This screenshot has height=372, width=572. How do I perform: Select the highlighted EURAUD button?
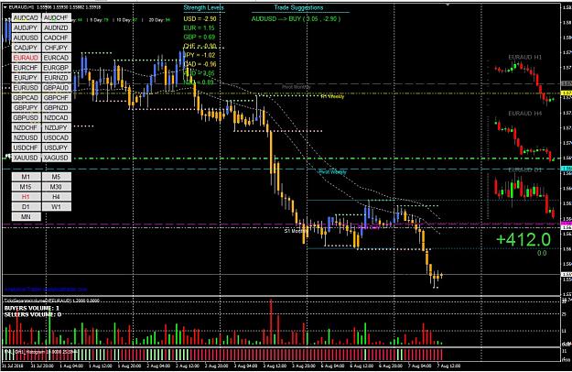coord(26,58)
